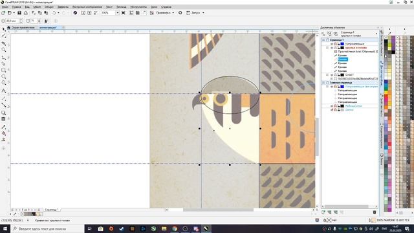Open the Правка menu
This screenshot has height=233, width=414.
[x=16, y=7]
